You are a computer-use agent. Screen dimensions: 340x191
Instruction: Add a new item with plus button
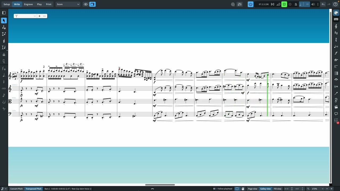pyautogui.click(x=39, y=16)
